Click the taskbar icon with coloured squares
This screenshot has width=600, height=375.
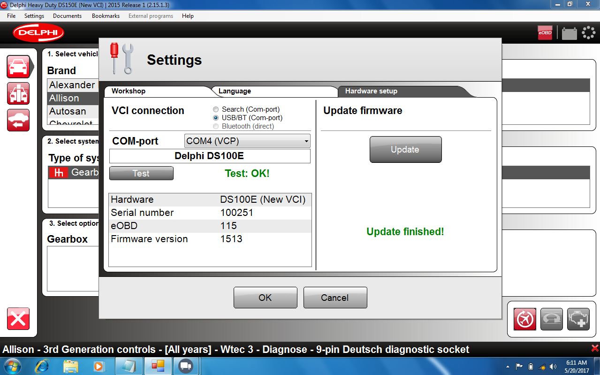click(x=157, y=366)
